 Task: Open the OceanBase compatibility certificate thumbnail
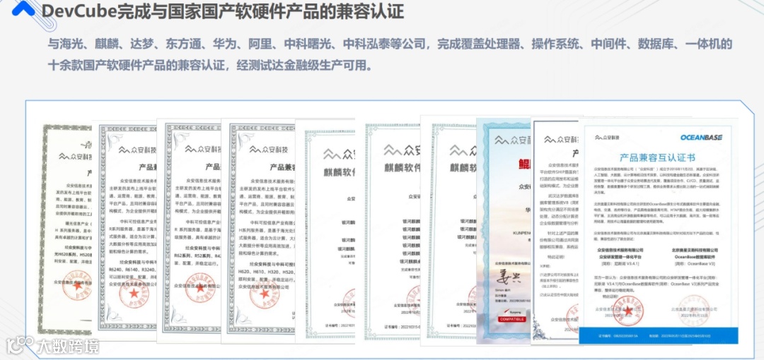658,232
